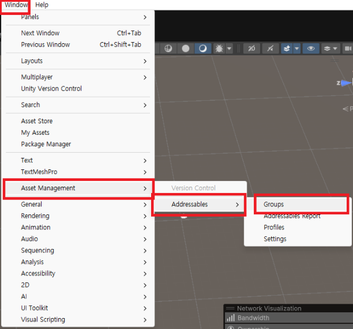Image resolution: width=353 pixels, height=329 pixels.
Task: Toggle hidden objects visibility eye icon
Action: [x=311, y=48]
